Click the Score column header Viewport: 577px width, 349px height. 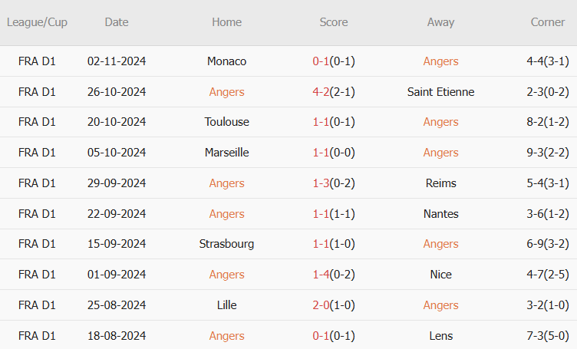click(333, 22)
